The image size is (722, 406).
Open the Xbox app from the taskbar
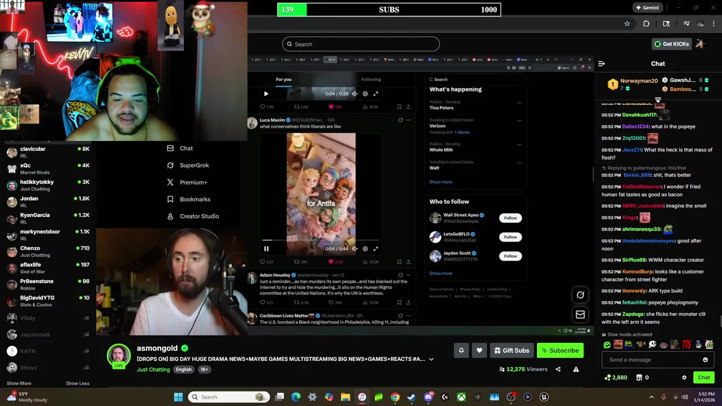pos(461,397)
